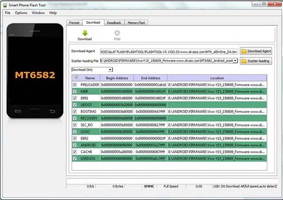Uncheck the SEC_RO partition checkbox
The image size is (283, 200).
pos(75,125)
